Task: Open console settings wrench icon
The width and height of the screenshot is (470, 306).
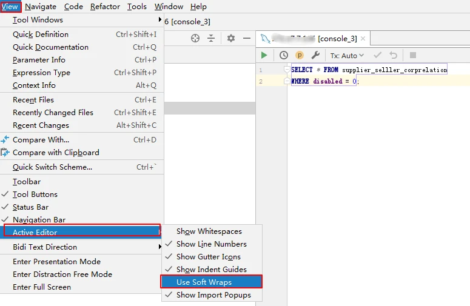Action: tap(315, 55)
